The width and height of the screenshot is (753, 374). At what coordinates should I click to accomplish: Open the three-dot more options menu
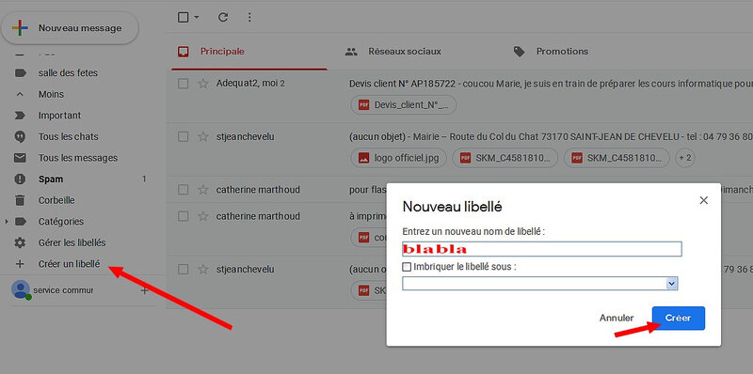click(249, 18)
